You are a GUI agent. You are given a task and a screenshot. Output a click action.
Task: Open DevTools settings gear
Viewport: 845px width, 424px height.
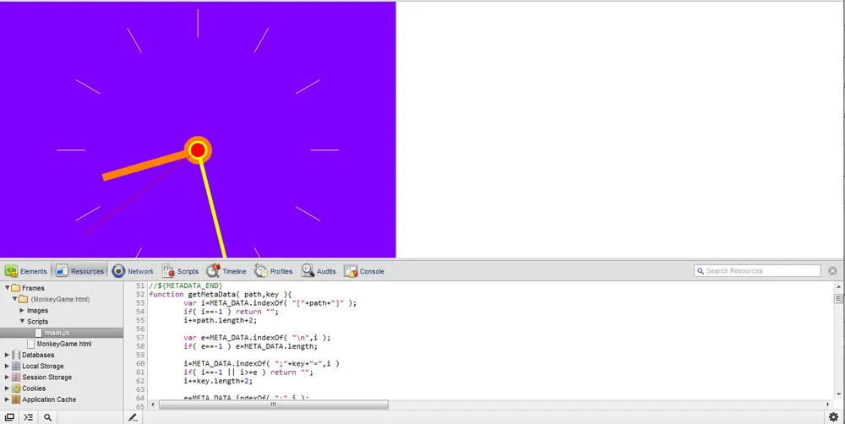point(834,417)
